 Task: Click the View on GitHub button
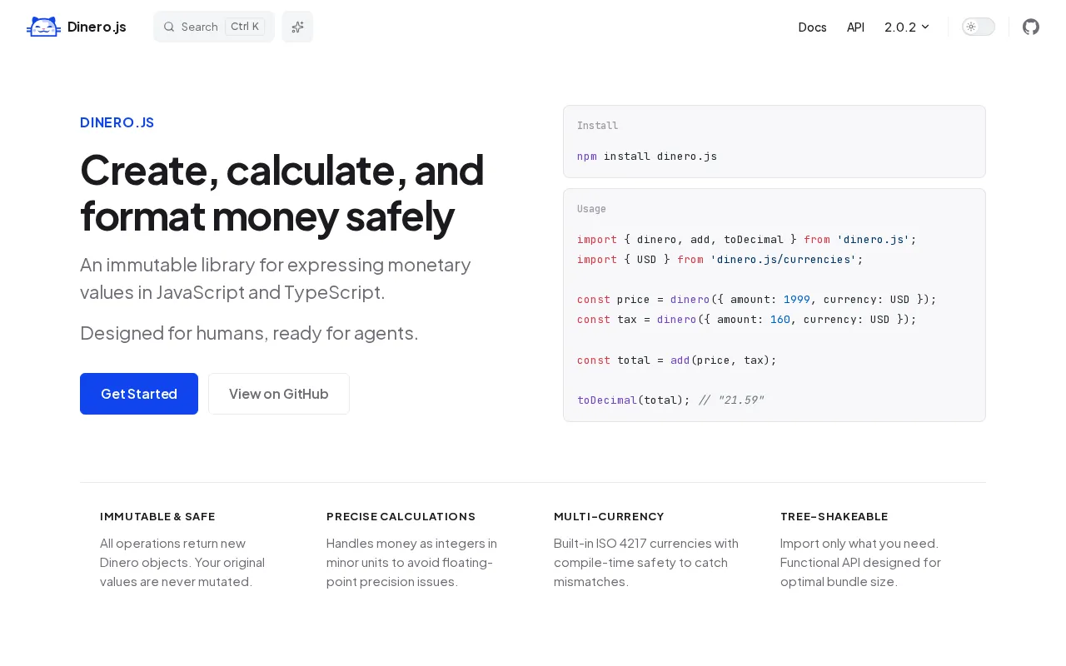click(279, 394)
